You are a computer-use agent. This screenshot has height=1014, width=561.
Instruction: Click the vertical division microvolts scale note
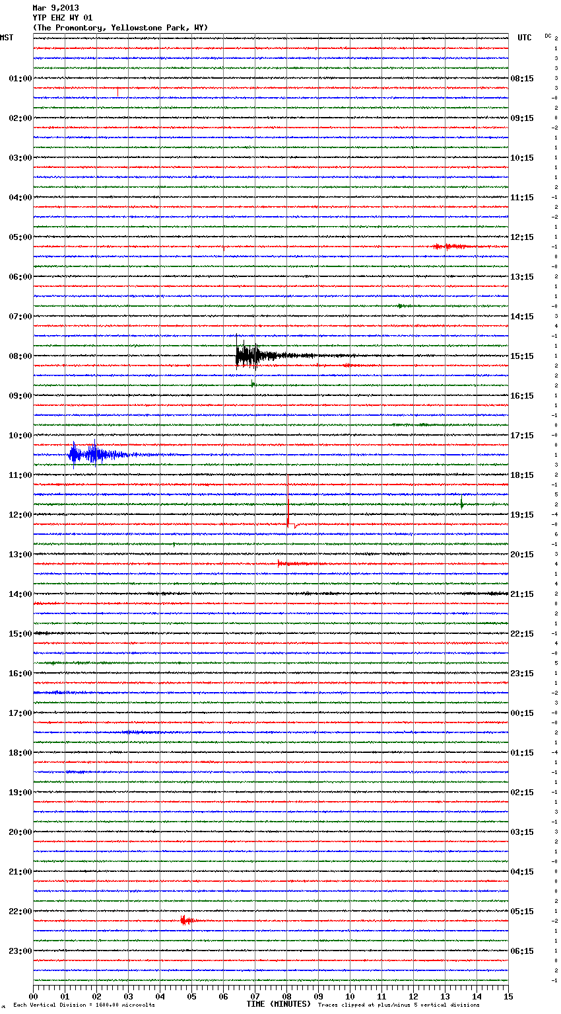[84, 1005]
